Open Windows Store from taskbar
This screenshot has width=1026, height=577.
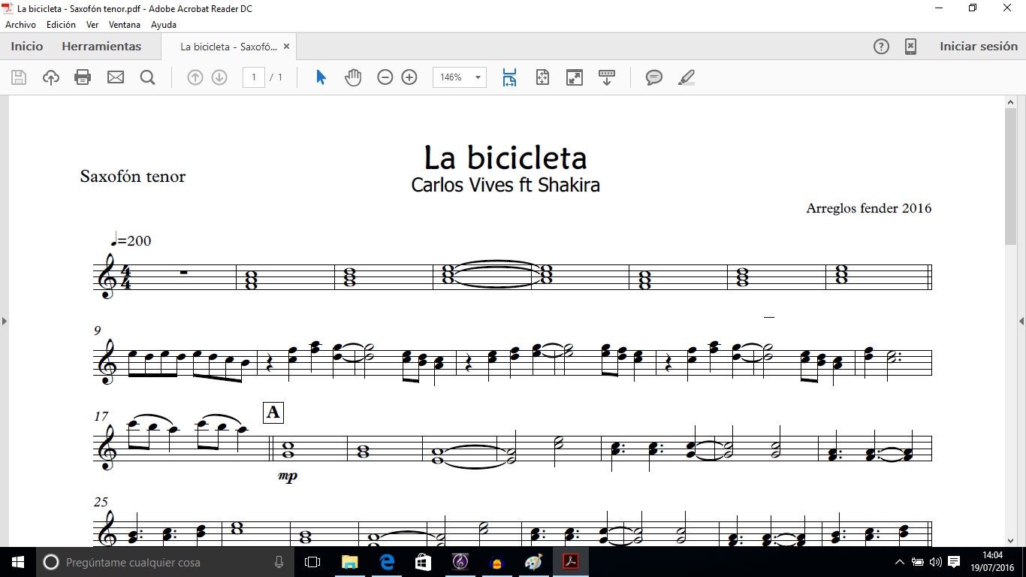(x=423, y=562)
